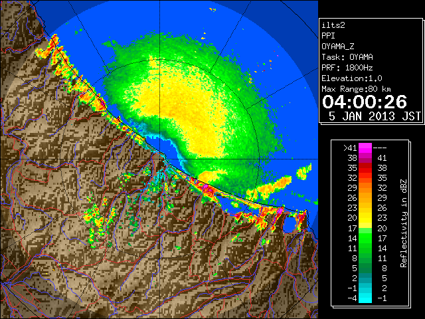Click the 'Reflectivity in dBZ' axis label
425x319 pixels.
pyautogui.click(x=404, y=223)
